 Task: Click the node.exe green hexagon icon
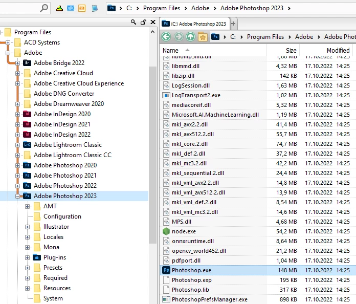tap(166, 231)
